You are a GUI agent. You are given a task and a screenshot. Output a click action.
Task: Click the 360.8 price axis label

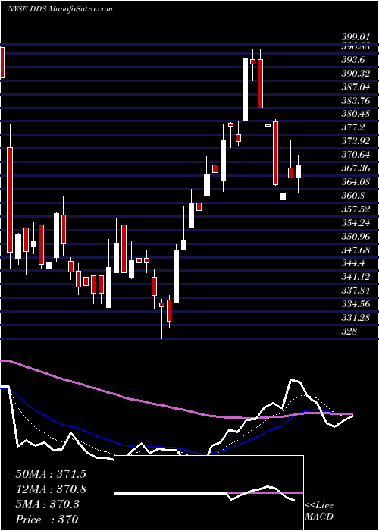tap(352, 196)
